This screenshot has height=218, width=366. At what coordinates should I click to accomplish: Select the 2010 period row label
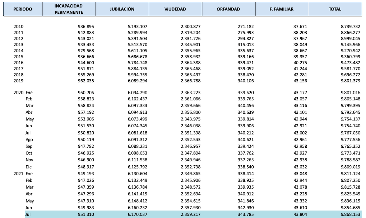click(19, 27)
